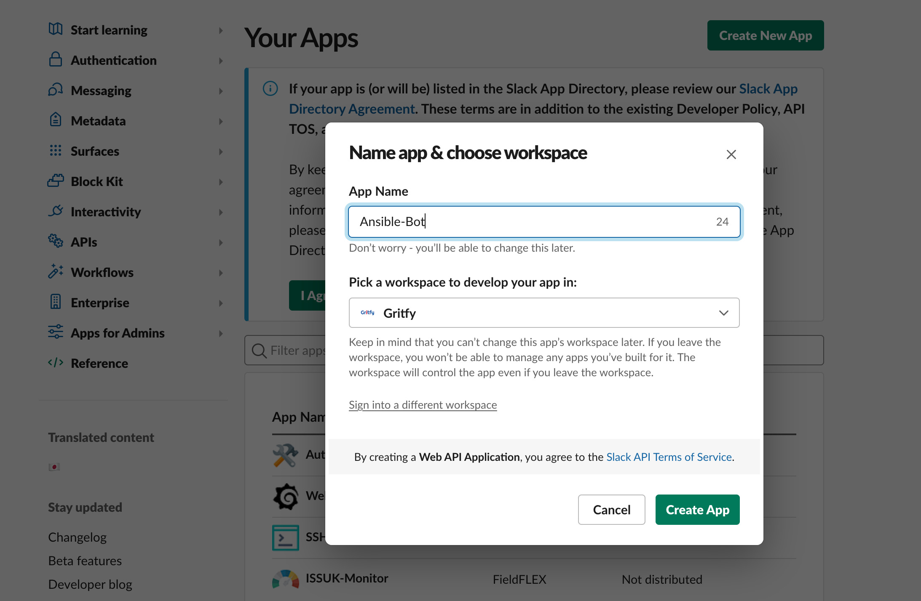Image resolution: width=921 pixels, height=601 pixels.
Task: Open the Beta features link
Action: (x=85, y=561)
